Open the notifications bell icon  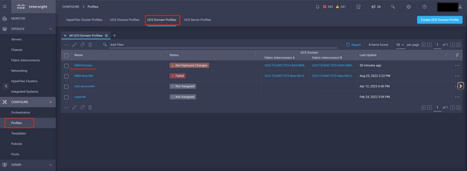point(317,7)
